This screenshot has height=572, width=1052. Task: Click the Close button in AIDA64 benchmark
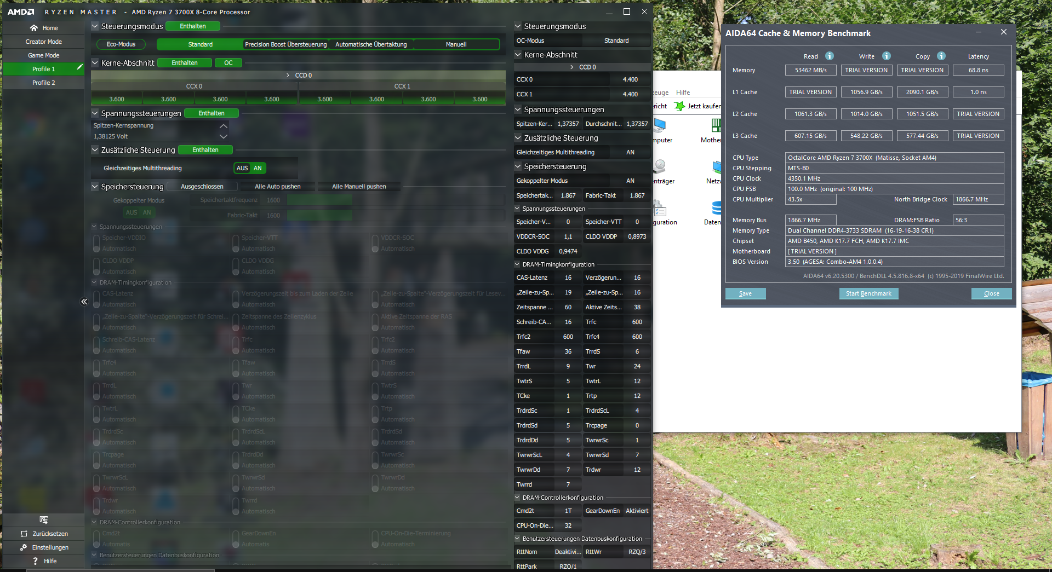991,294
